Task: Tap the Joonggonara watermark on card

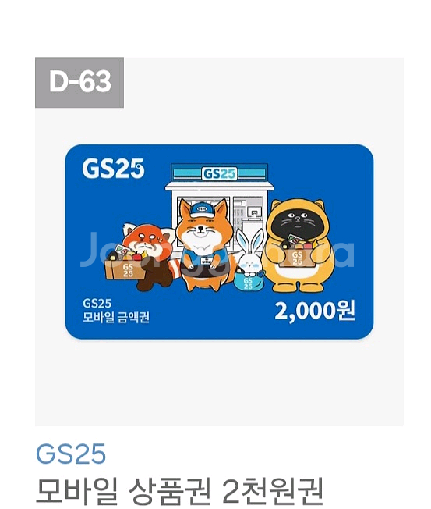Action: (217, 251)
